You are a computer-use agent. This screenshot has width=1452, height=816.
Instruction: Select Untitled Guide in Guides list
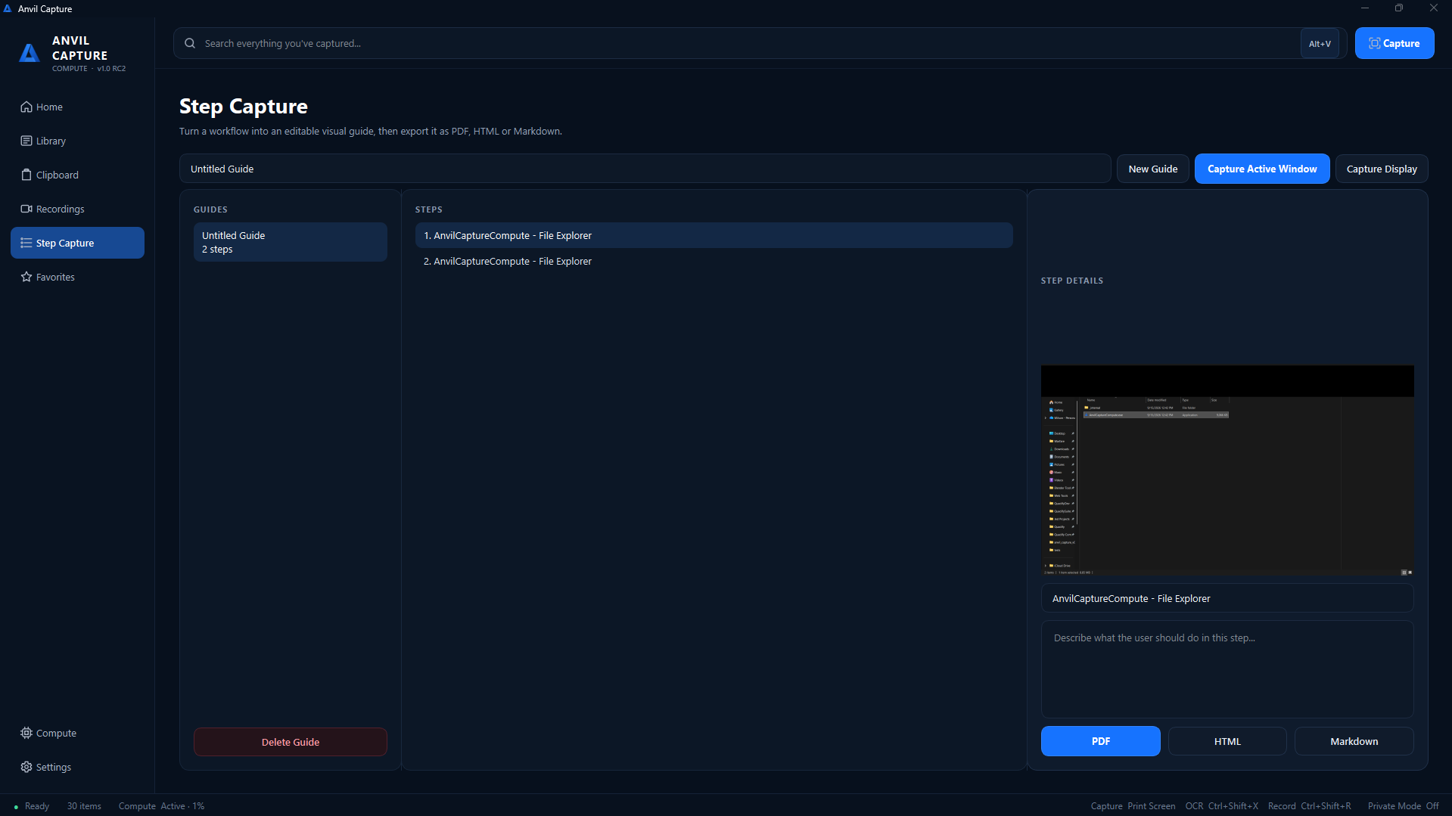pos(290,242)
